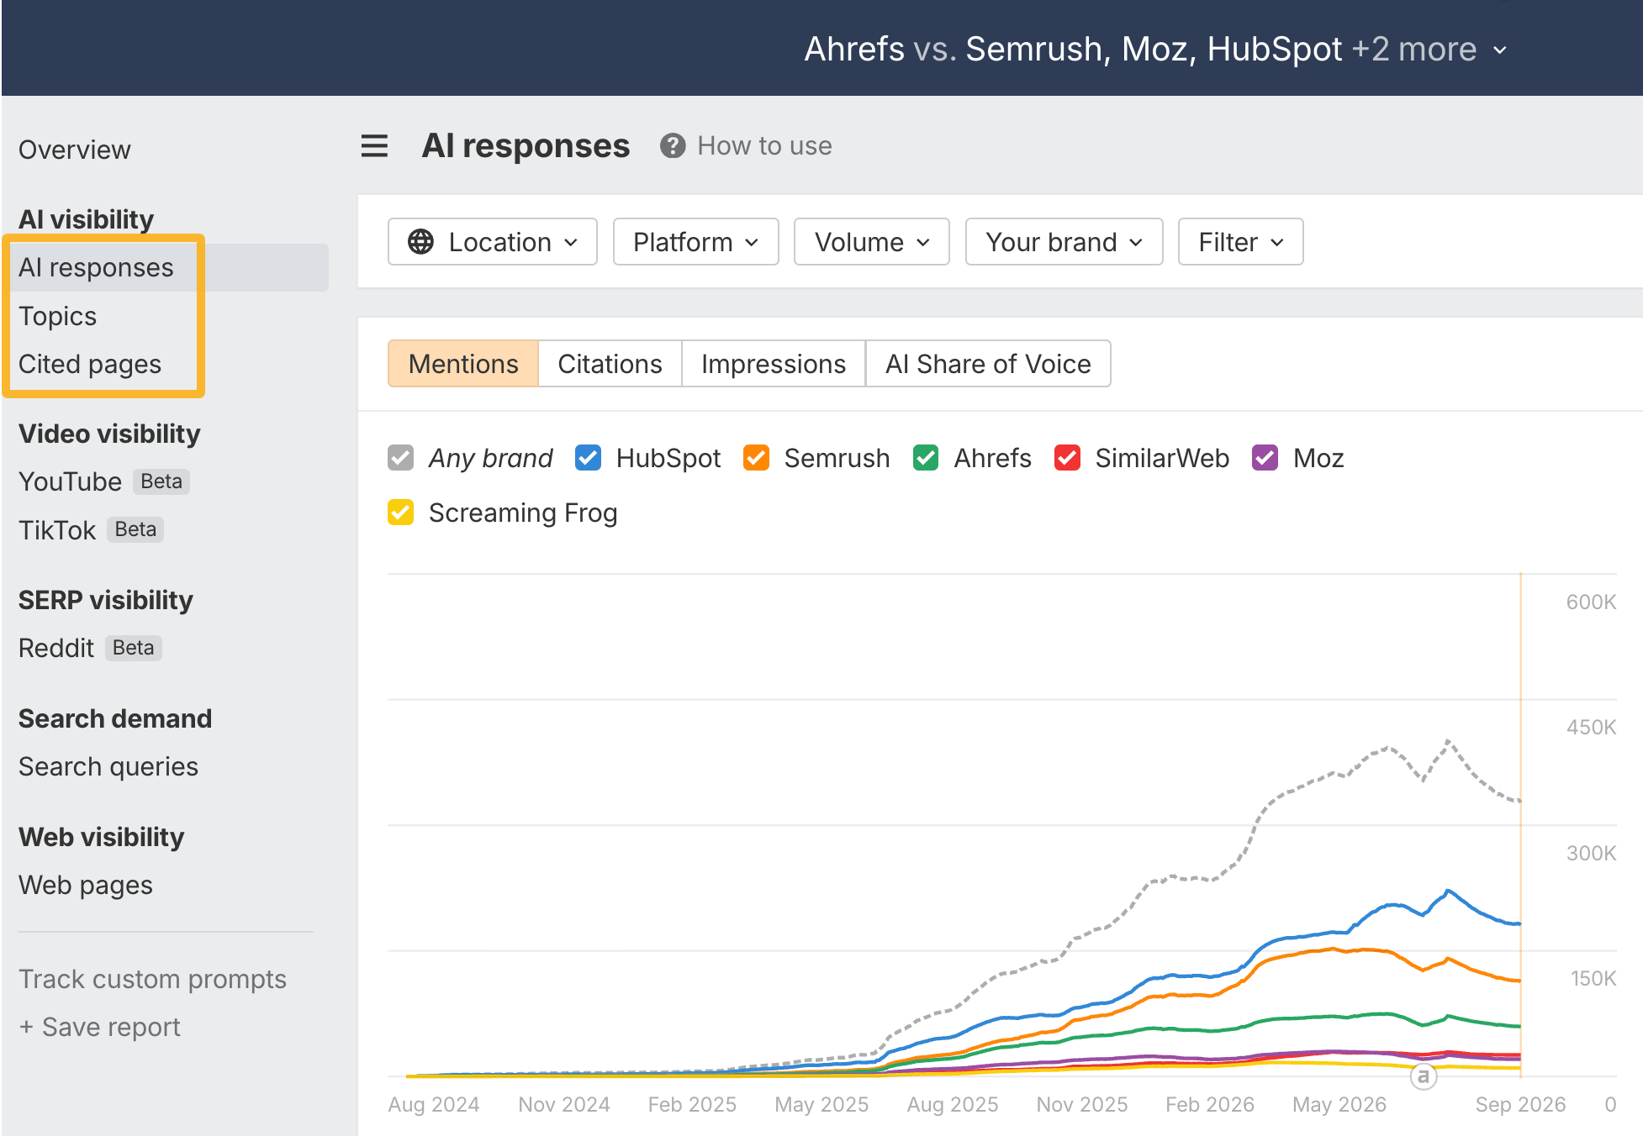Image resolution: width=1643 pixels, height=1136 pixels.
Task: Toggle the Any brand checkbox
Action: pyautogui.click(x=401, y=458)
